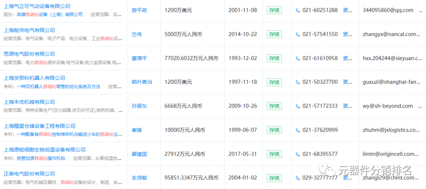This screenshot has width=426, height=189.
Task: Select email hxx.204244@sieyuan
Action: [392, 58]
